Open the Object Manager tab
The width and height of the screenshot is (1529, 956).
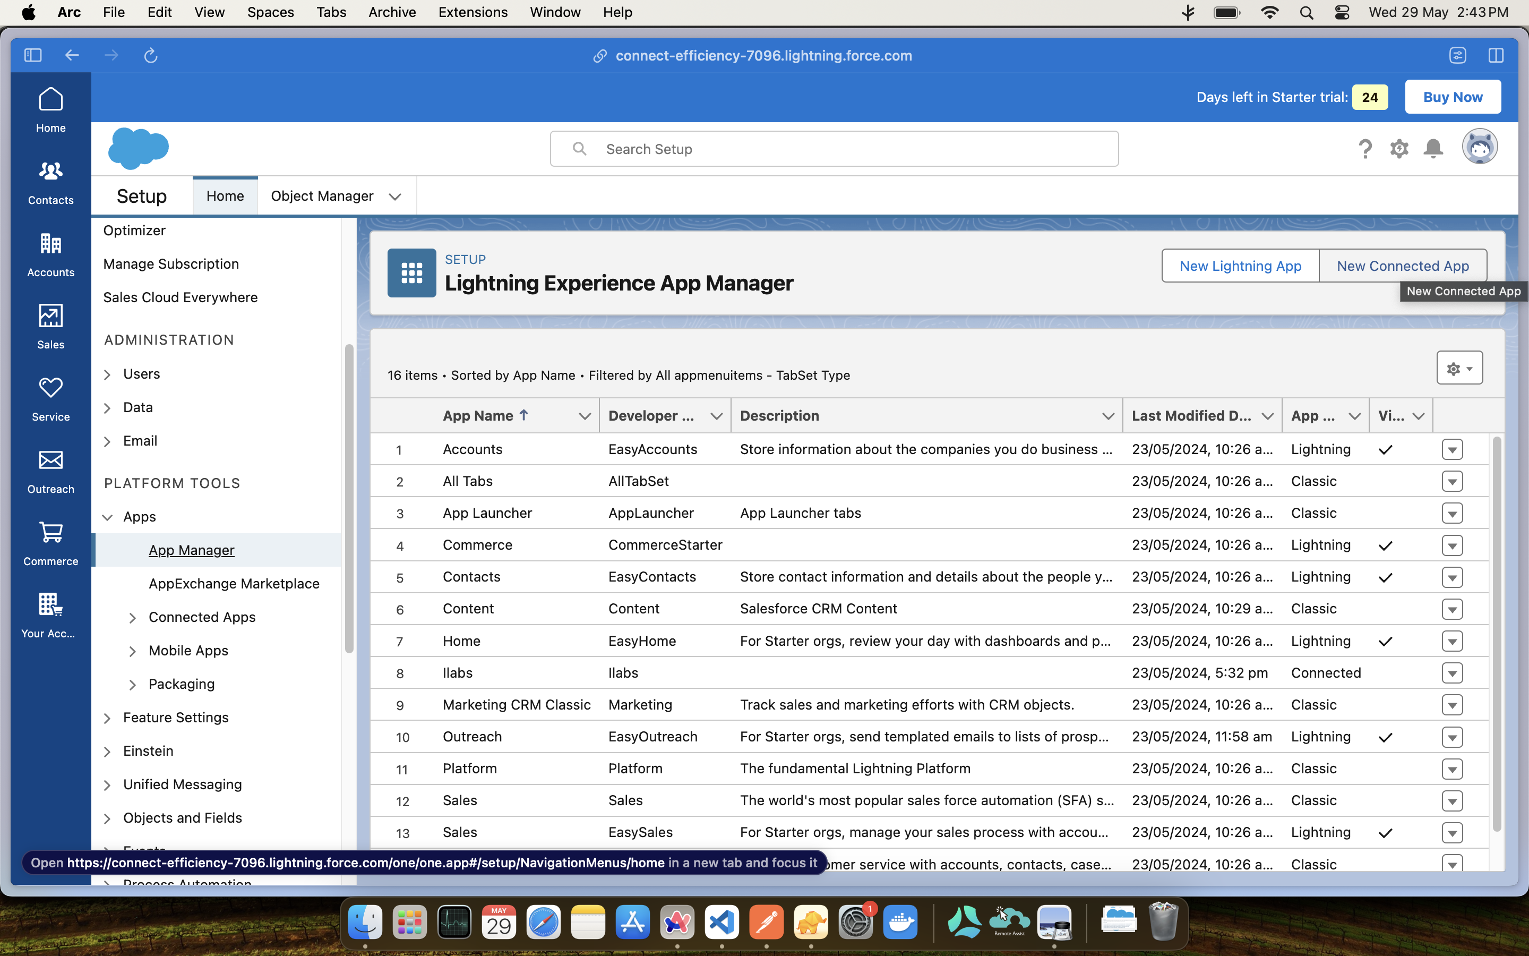click(322, 196)
